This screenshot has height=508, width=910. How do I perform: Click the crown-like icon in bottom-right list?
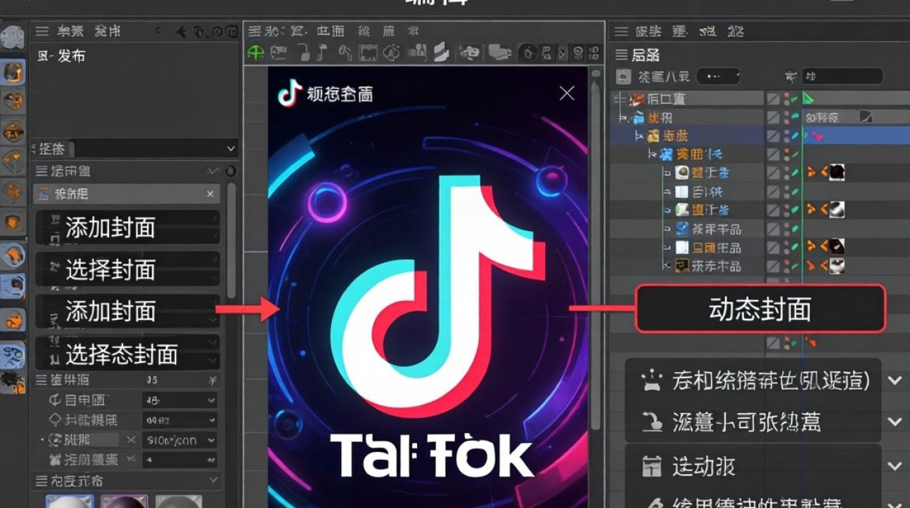(x=651, y=381)
